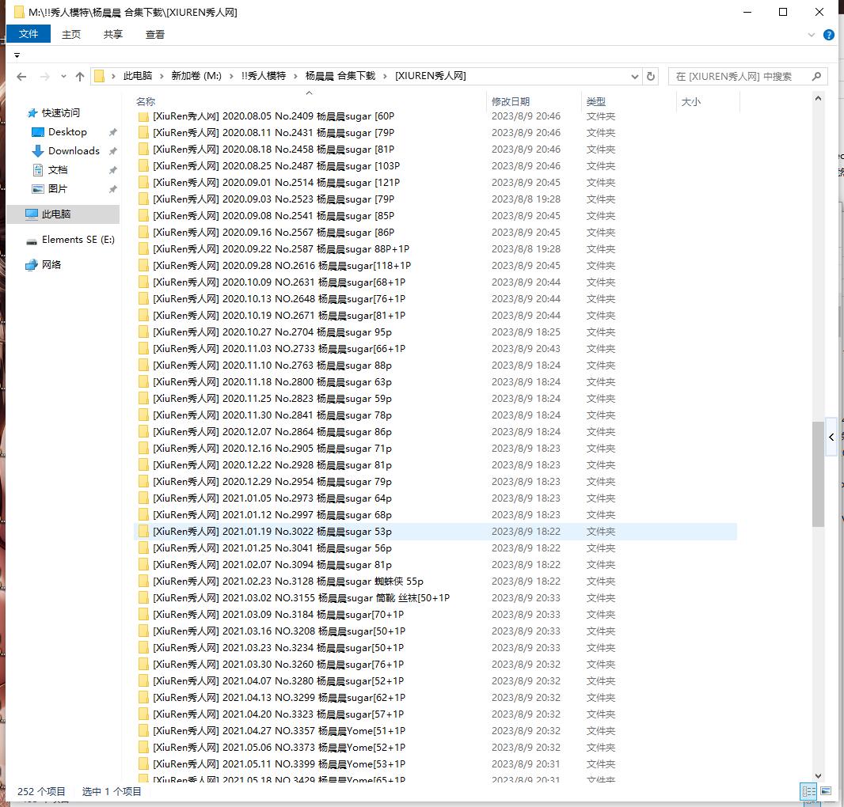Viewport: 844px width, 807px height.
Task: Go up one folder level
Action: coord(80,77)
